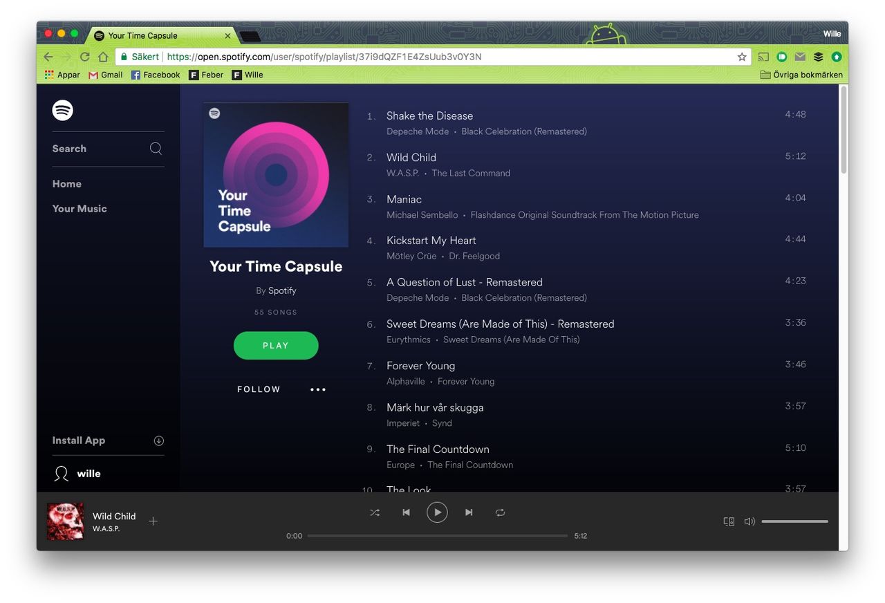Screen dimensions: 885x603
Task: Open the Gmail bookmark
Action: [106, 75]
